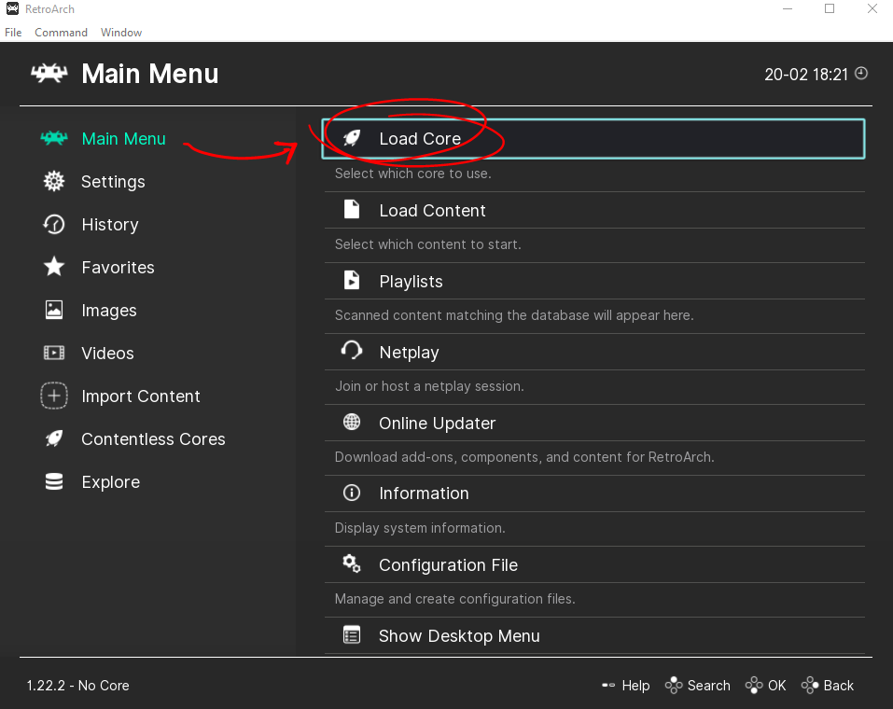Open Settings from the sidebar
Screen dimensions: 893x709
click(112, 182)
